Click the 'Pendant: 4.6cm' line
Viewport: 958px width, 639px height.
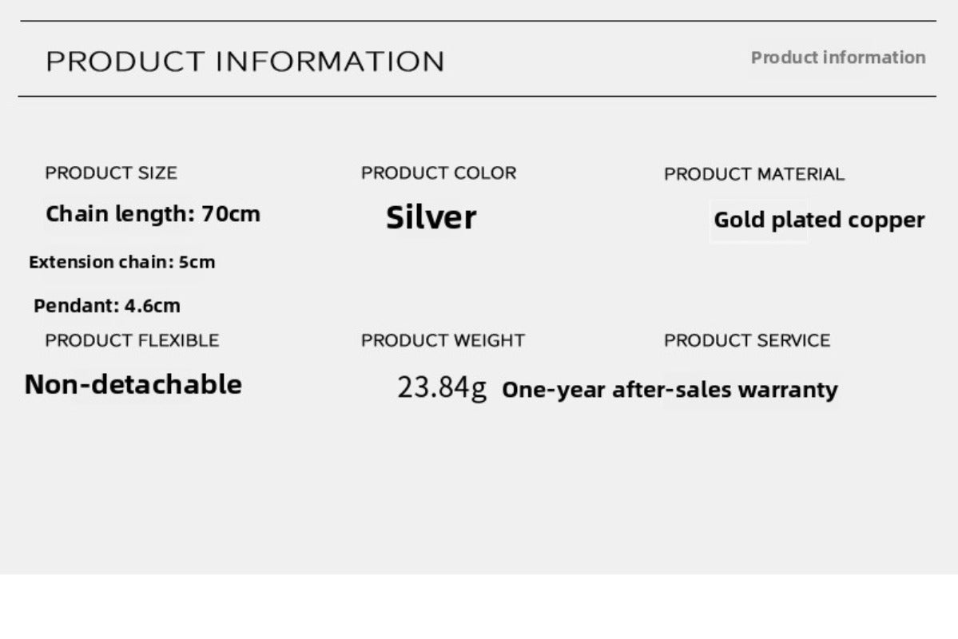(x=107, y=305)
